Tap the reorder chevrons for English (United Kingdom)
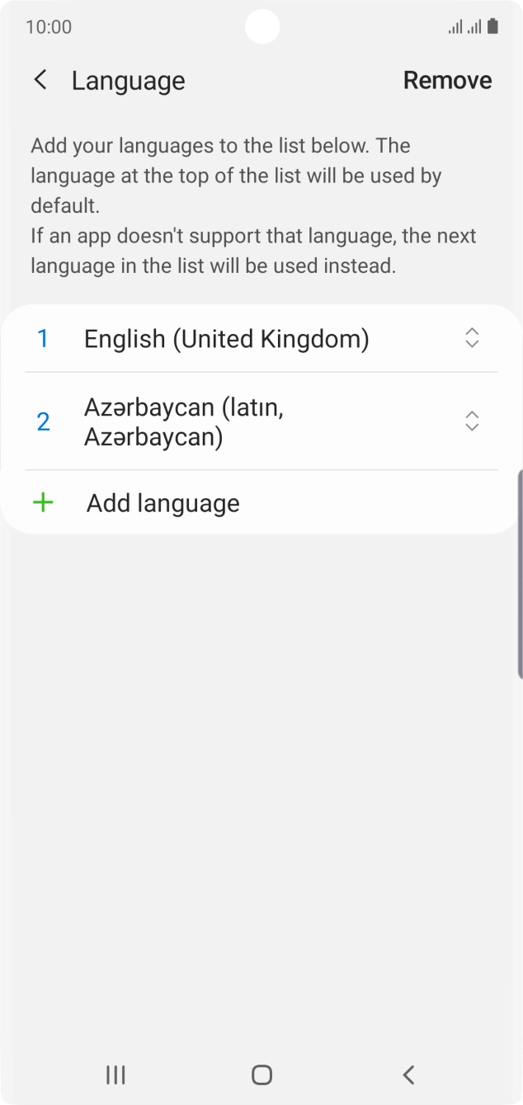This screenshot has width=523, height=1105. 471,338
